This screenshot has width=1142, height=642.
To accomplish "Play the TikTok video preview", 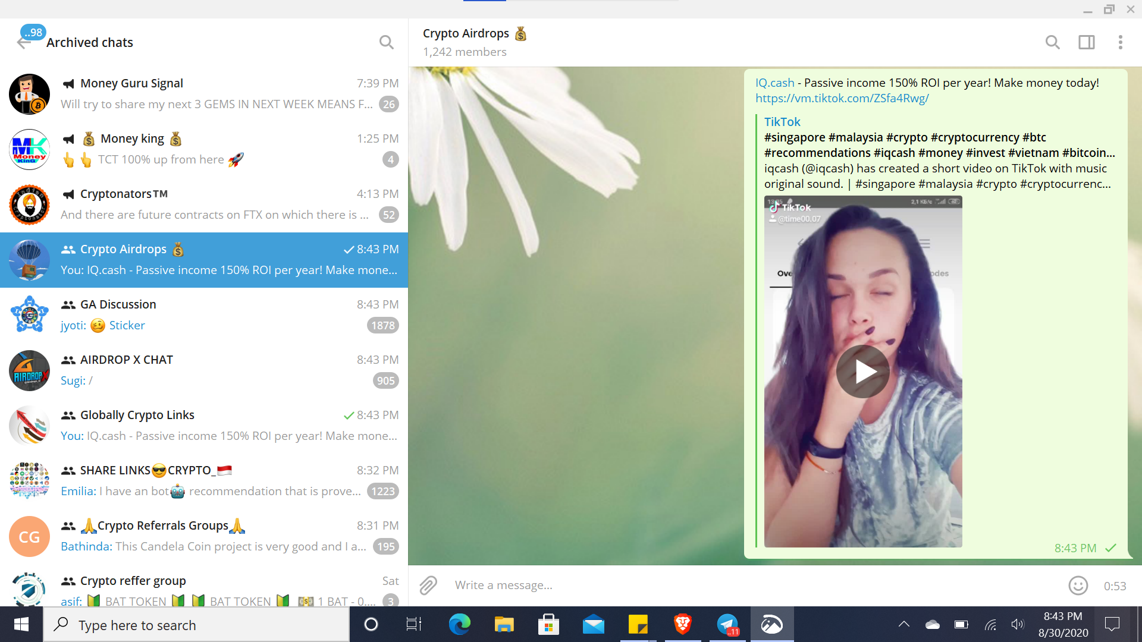I will 863,372.
